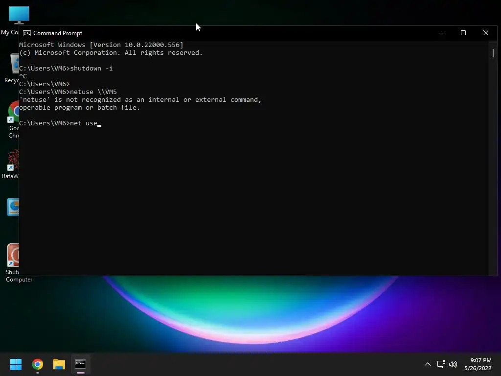Screen dimensions: 501x376
Task: Click the Command Prompt scrollbar thumb
Action: 493,53
